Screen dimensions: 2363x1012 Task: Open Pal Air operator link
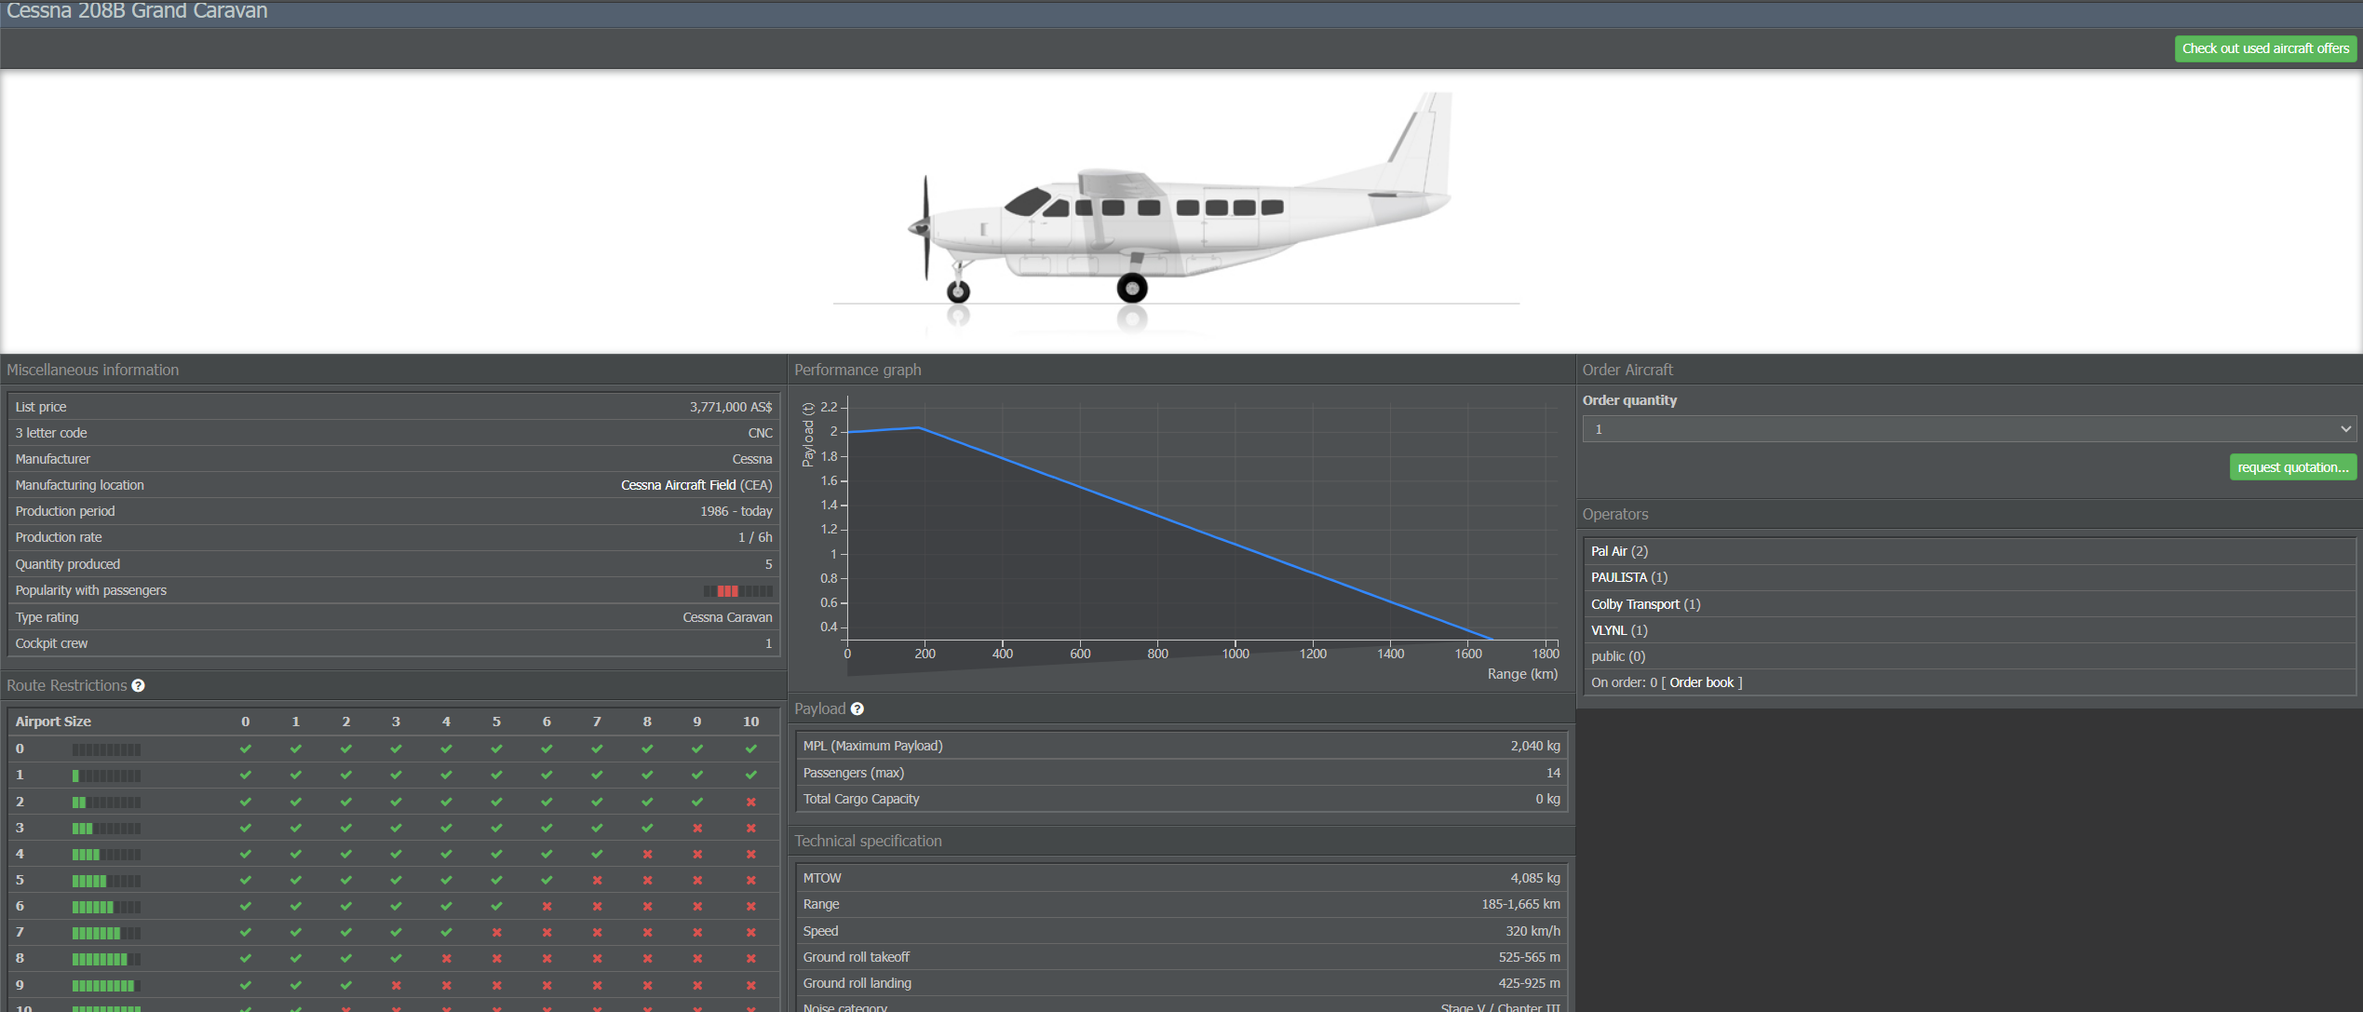pyautogui.click(x=1609, y=551)
